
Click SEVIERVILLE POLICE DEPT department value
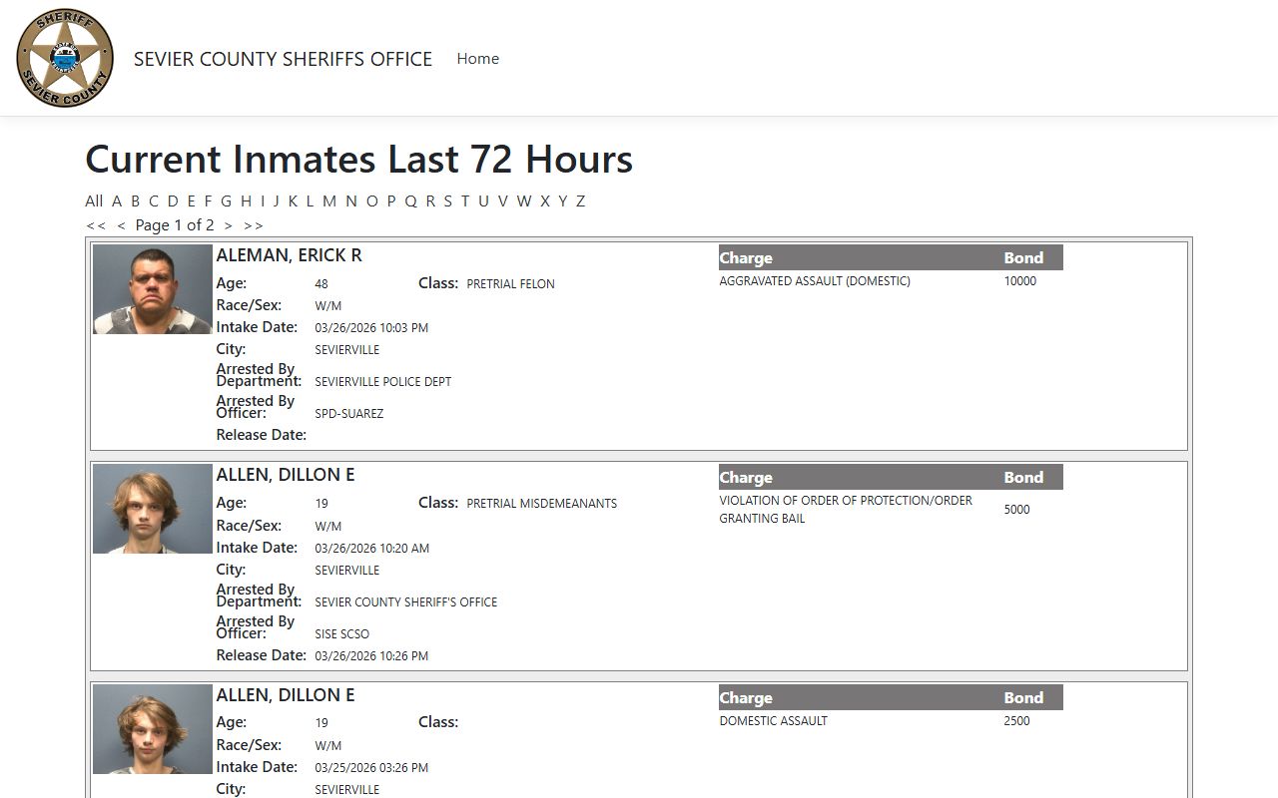click(x=383, y=382)
